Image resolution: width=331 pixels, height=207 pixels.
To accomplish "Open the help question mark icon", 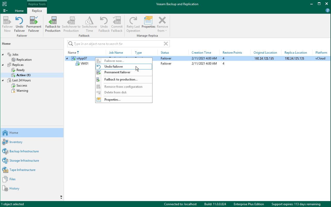I will (328, 11).
